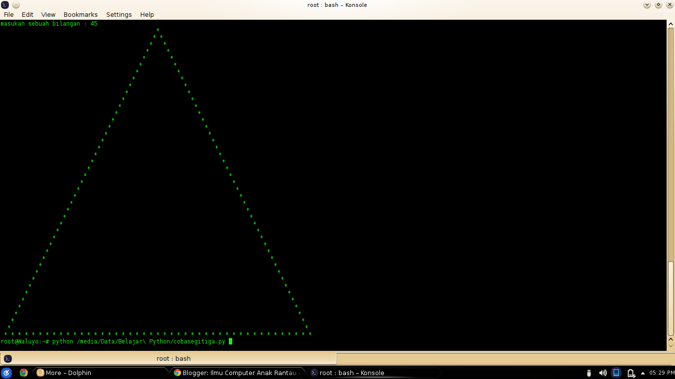Open the USB device notifier in system tray

pyautogui.click(x=588, y=373)
